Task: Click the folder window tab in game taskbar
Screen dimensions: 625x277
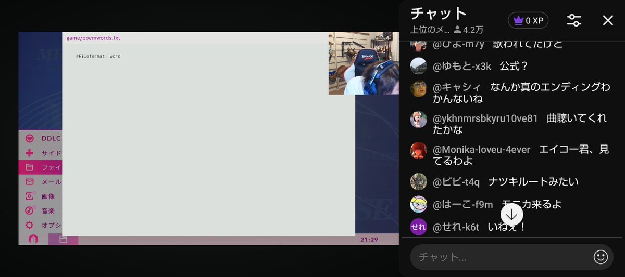Action: click(x=63, y=240)
